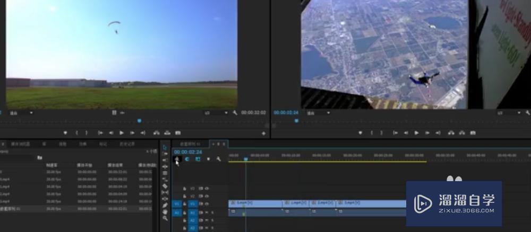Viewport: 531px width, 232px height.
Task: Export frame from Program monitor
Action: coord(473,133)
